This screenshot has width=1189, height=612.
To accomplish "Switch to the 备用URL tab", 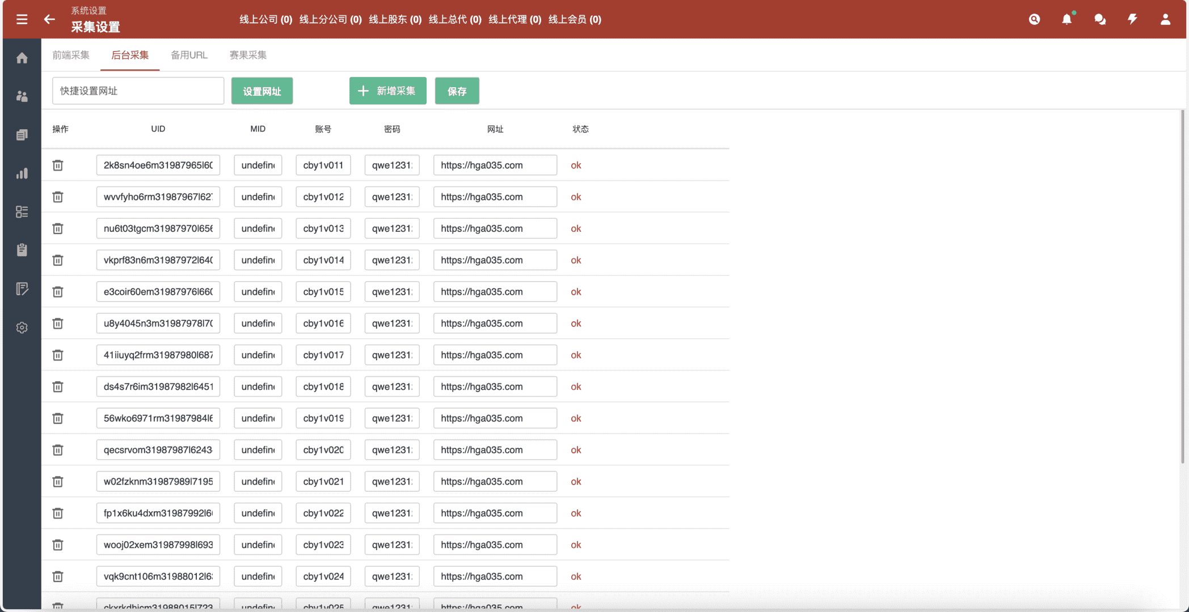I will tap(189, 55).
